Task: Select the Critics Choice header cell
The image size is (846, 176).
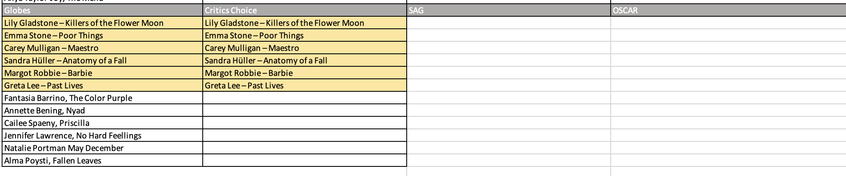Action: point(304,10)
